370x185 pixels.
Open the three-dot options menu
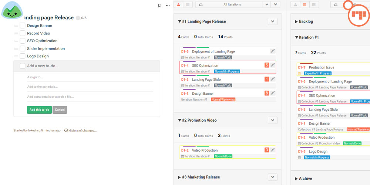(168, 6)
